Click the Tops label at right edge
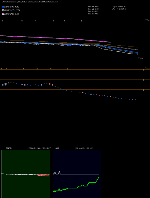The height and width of the screenshot is (198, 150). point(148,20)
